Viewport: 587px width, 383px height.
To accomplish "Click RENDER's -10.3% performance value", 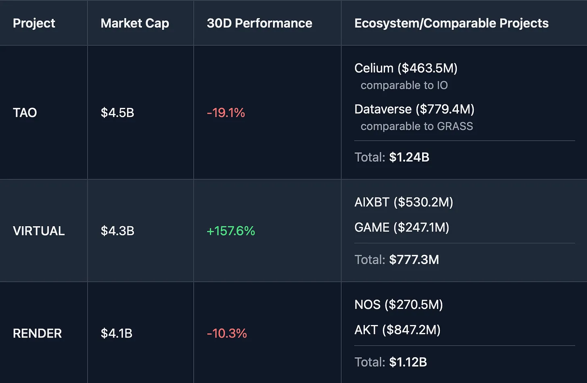I will point(227,333).
